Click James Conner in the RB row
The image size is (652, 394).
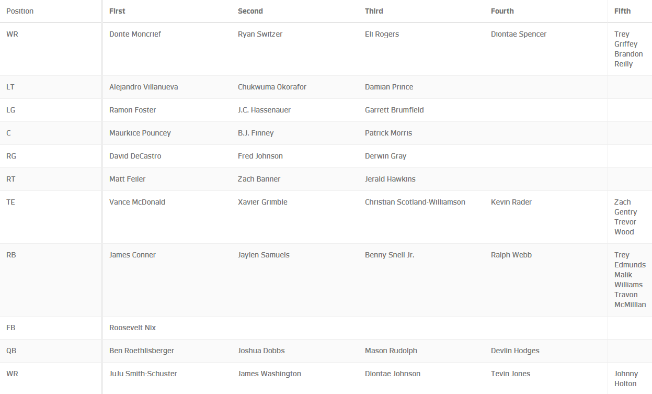point(132,255)
